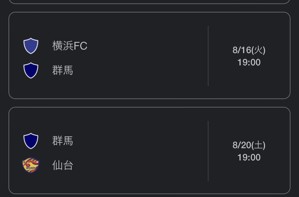The height and width of the screenshot is (197, 299).
Task: Select 群馬 team name below 横浜FC
Action: (63, 70)
